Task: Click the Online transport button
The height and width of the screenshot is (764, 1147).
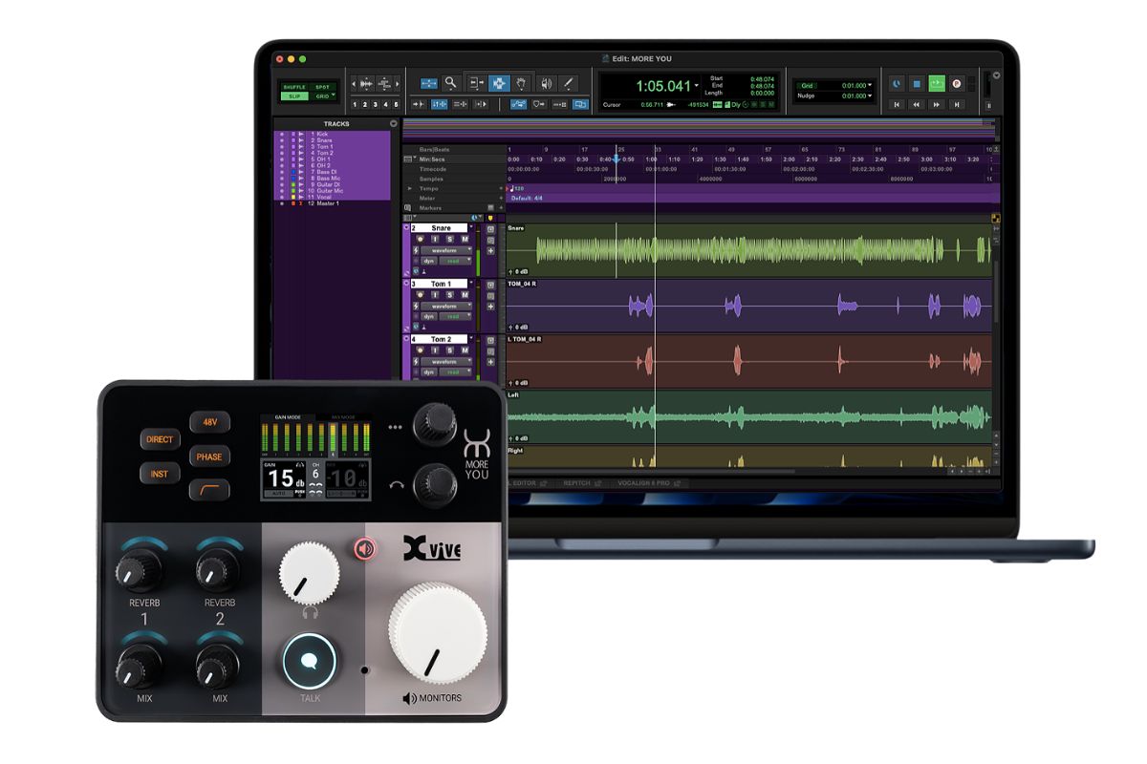Action: (x=897, y=84)
